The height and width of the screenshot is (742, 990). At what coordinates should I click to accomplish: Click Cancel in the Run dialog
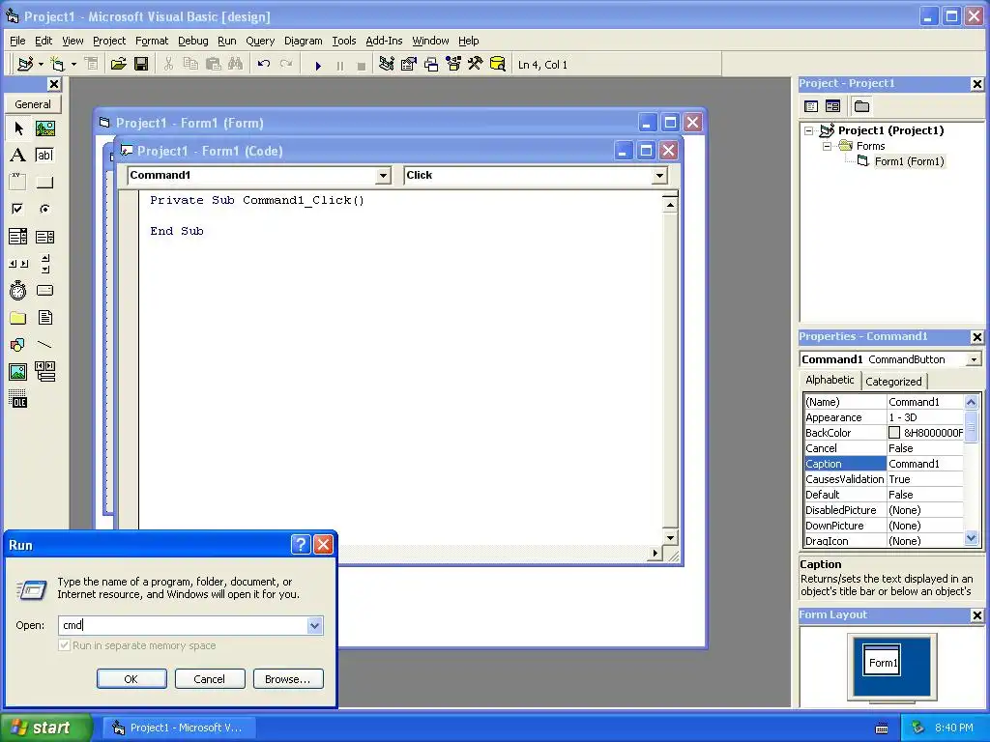click(x=209, y=679)
